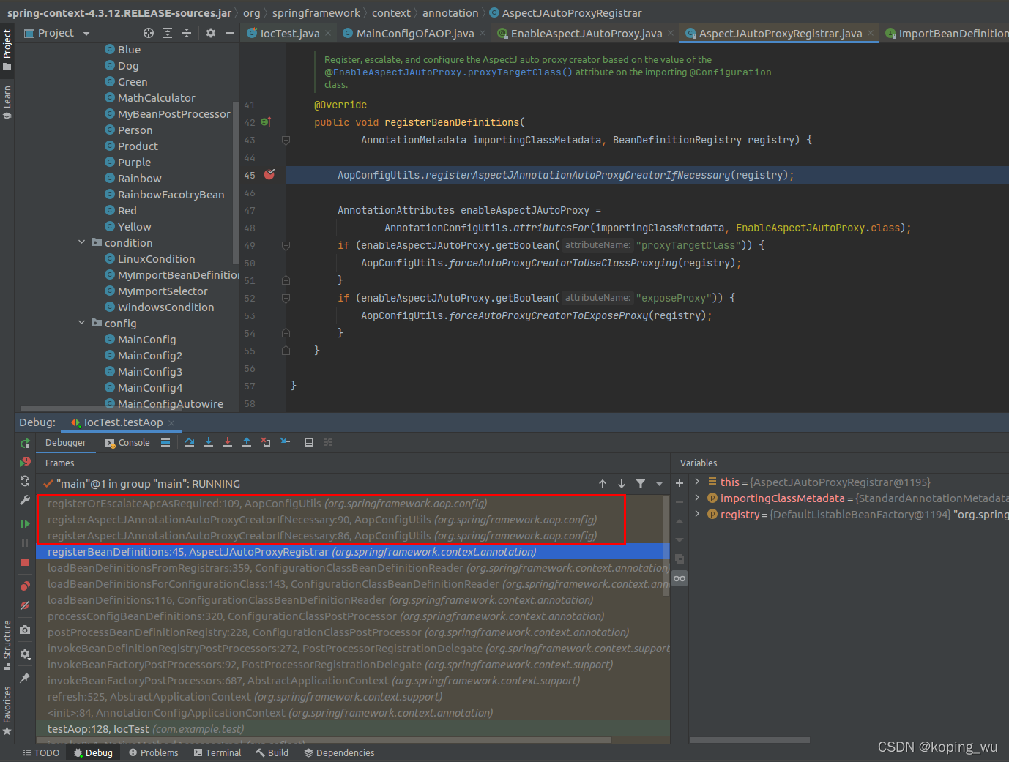Viewport: 1009px width, 762px height.
Task: Click the Drop Frame icon
Action: click(x=266, y=442)
